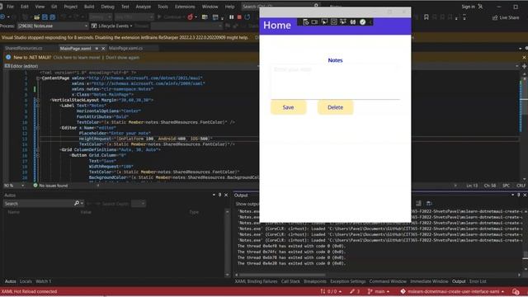Switch to MainPage.xaml.cs tab

click(125, 49)
